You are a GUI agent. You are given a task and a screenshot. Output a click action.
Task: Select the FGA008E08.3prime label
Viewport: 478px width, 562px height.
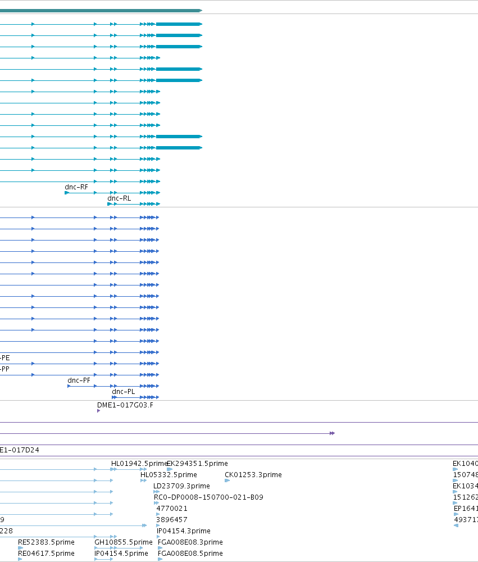click(190, 542)
